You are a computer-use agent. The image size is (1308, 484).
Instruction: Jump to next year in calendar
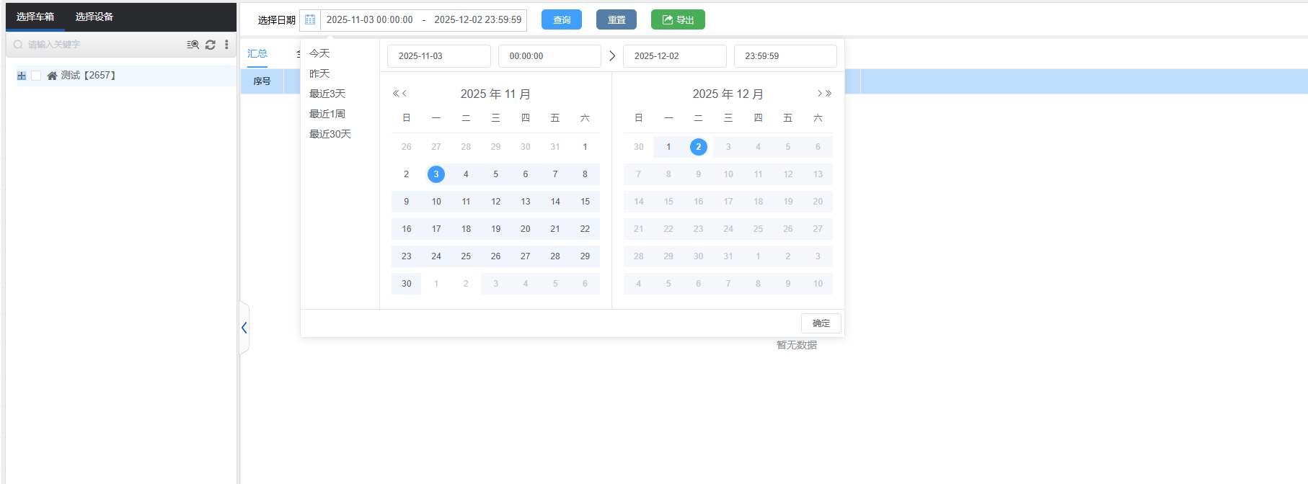(x=828, y=94)
